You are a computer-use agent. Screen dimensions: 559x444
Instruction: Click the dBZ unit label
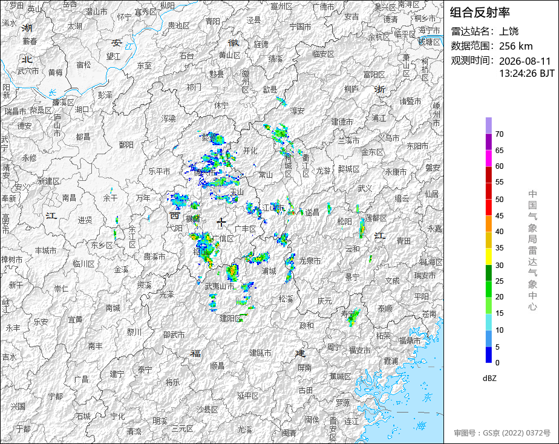click(489, 379)
